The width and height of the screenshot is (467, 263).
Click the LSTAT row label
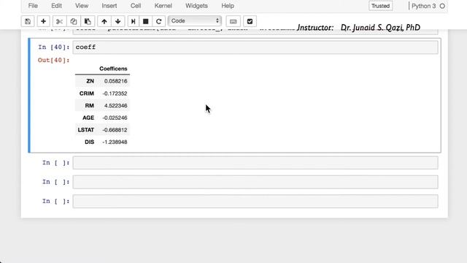click(x=86, y=130)
